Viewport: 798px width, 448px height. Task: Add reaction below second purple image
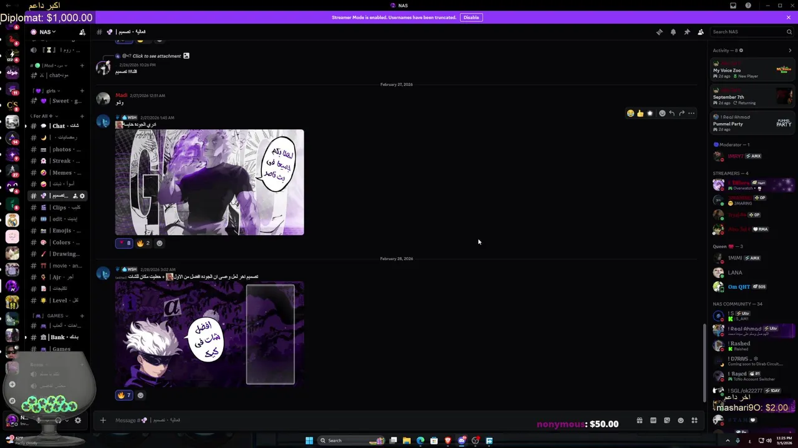coord(140,395)
